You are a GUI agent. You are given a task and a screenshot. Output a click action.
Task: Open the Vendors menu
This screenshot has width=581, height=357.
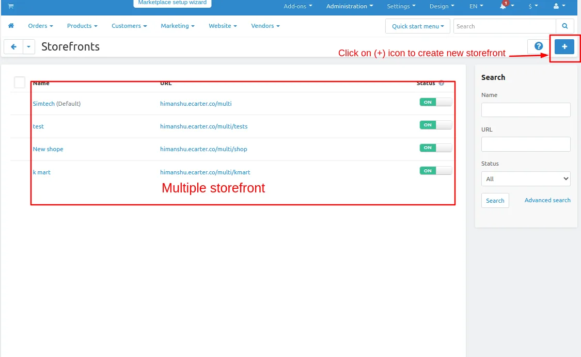coord(265,26)
